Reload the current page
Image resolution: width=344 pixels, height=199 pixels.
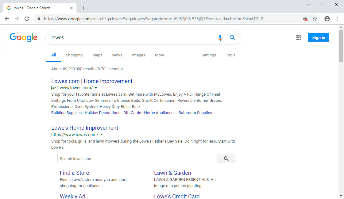(27, 19)
